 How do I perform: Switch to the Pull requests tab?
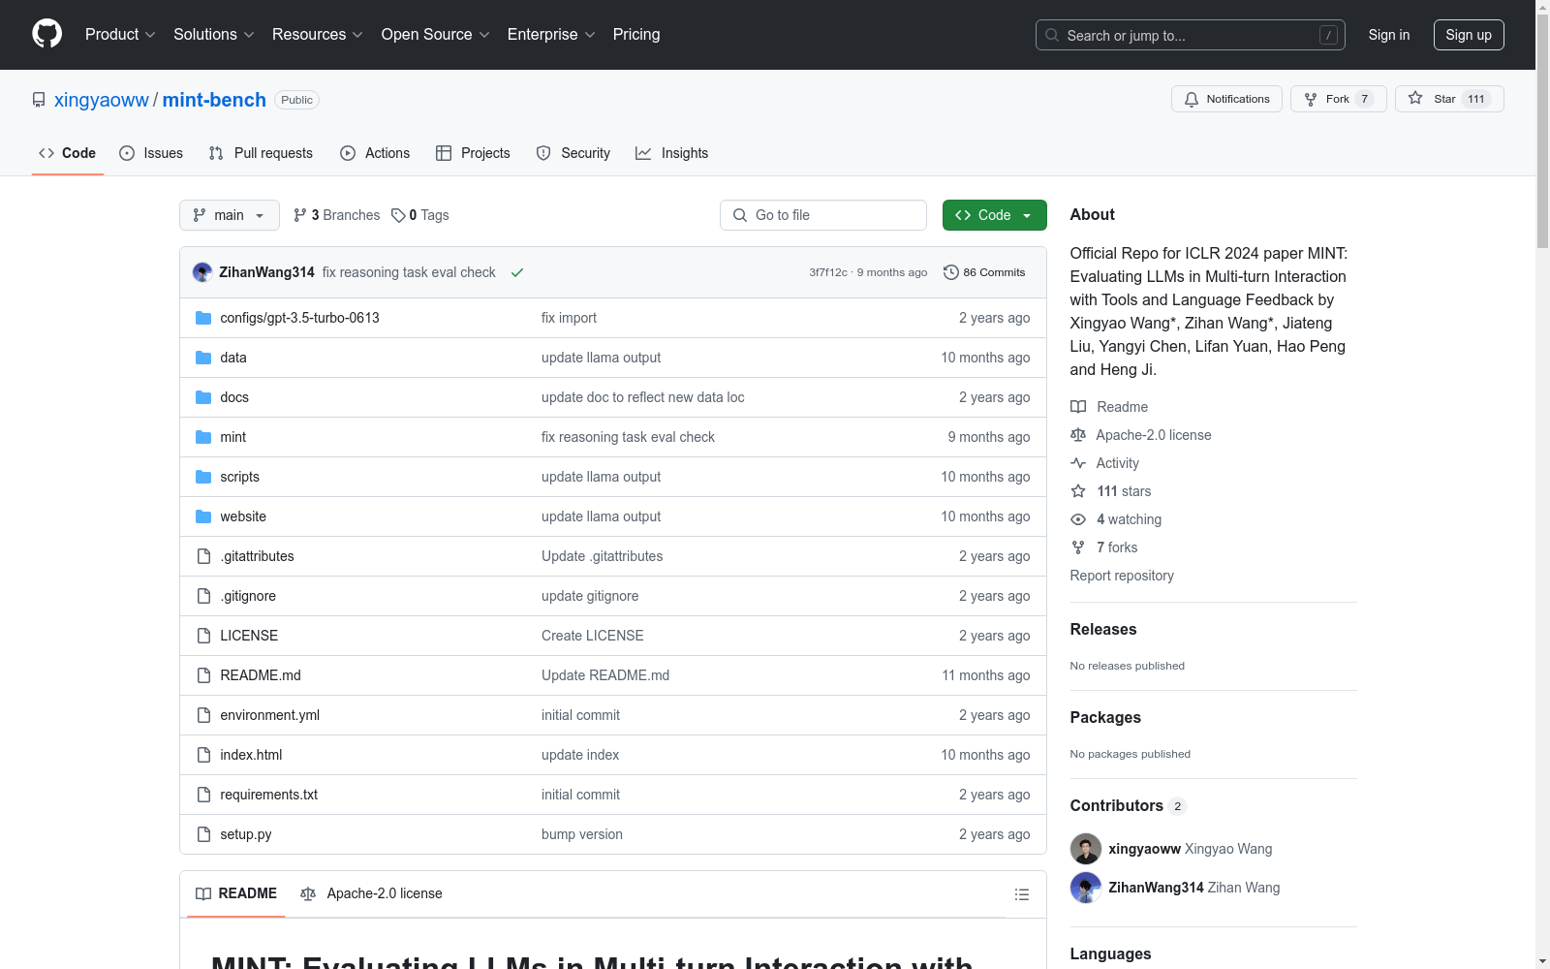click(x=261, y=153)
